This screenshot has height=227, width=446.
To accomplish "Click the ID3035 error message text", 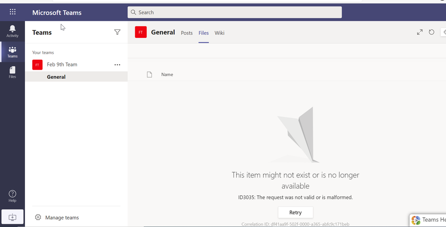I will tap(296, 197).
